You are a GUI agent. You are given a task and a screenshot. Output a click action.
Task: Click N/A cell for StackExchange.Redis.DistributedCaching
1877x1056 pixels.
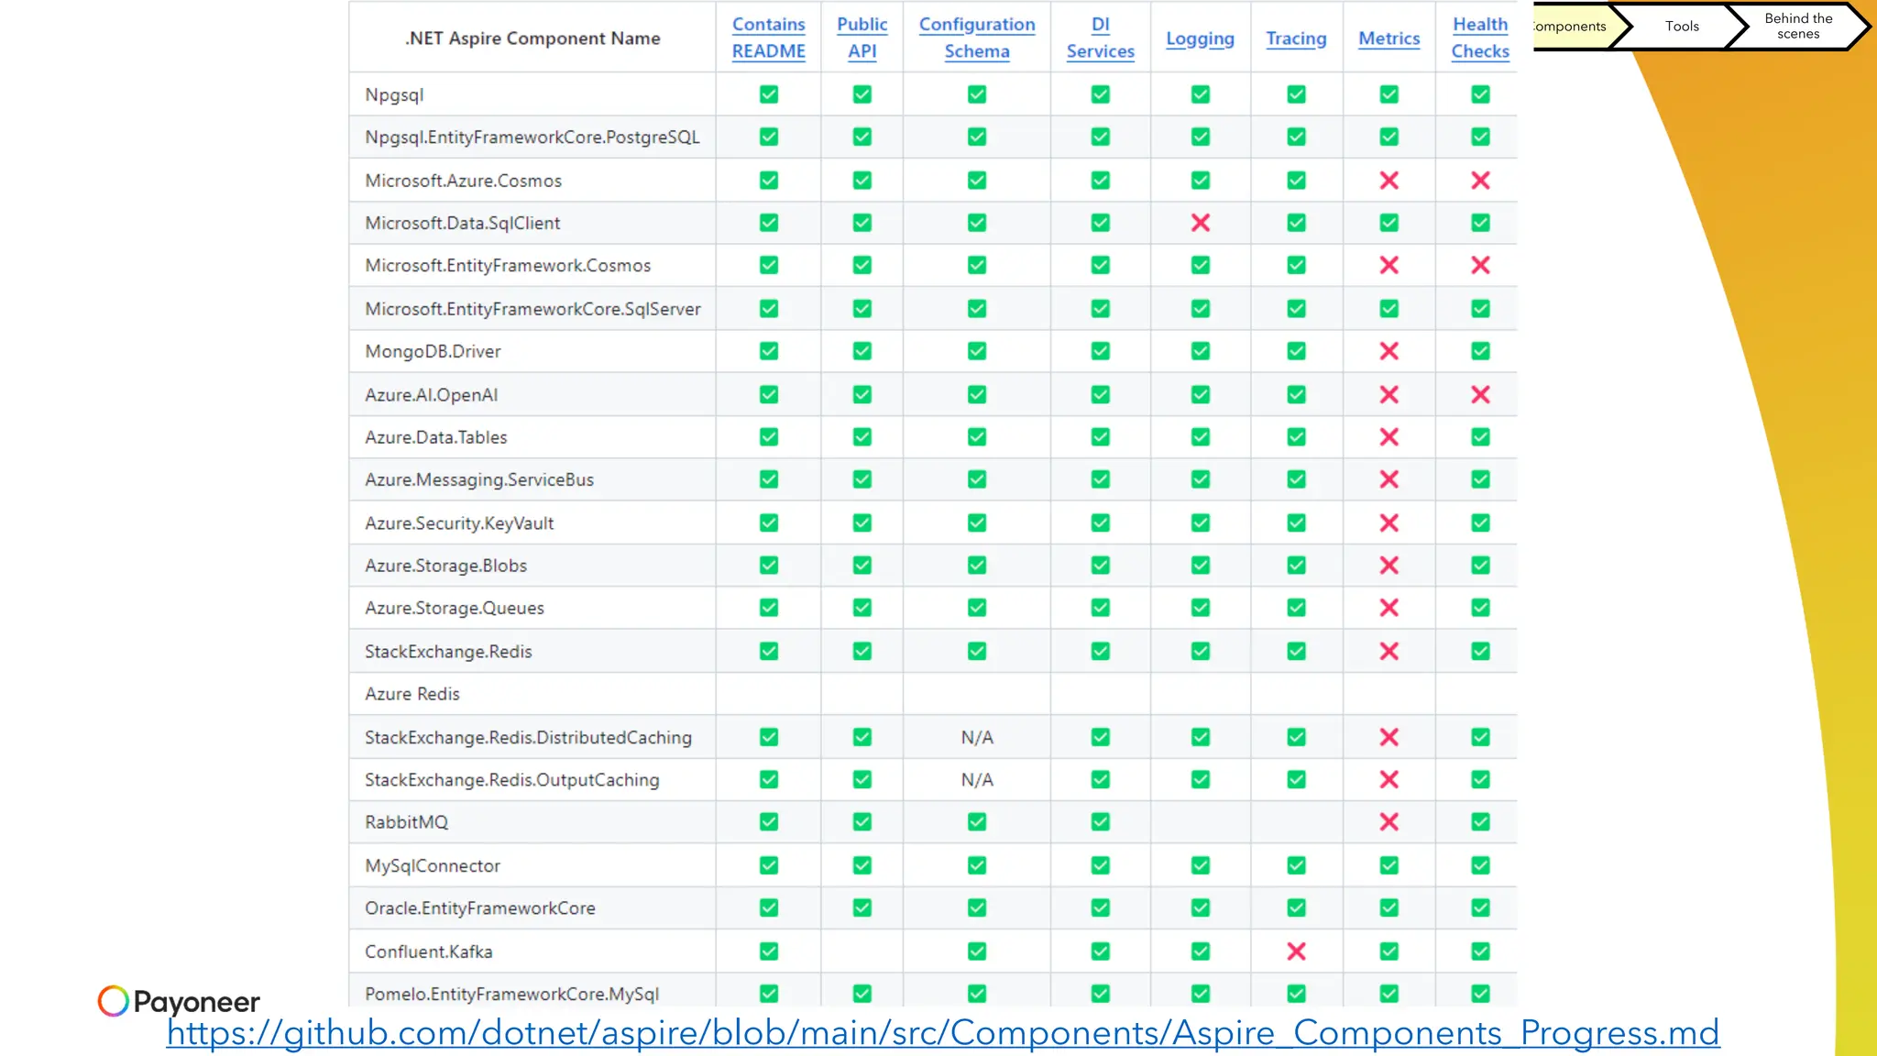click(x=977, y=737)
